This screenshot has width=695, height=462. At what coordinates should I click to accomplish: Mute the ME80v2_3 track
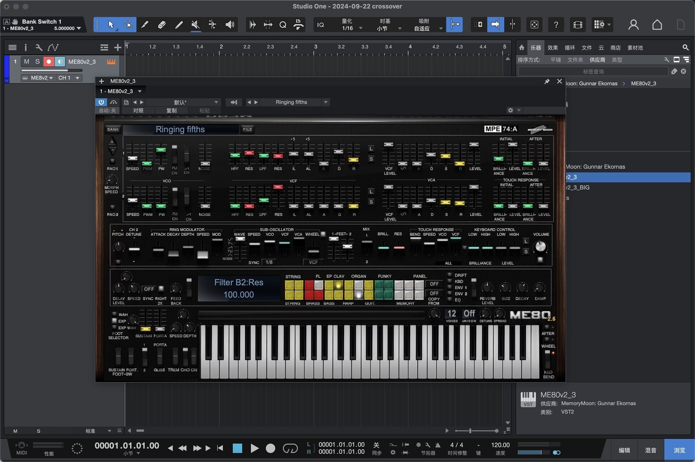tap(26, 62)
